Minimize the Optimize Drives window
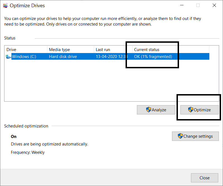Viewport: 223px width, 186px height. pos(182,5)
